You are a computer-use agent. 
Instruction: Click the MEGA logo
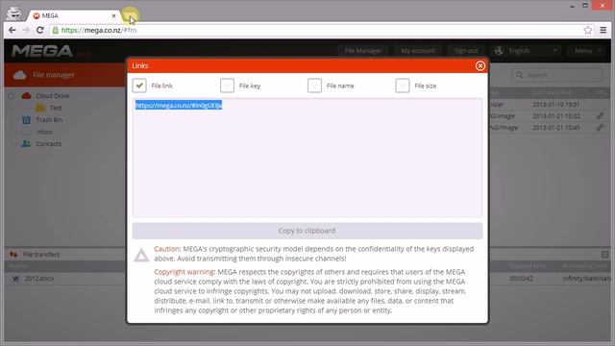click(42, 51)
